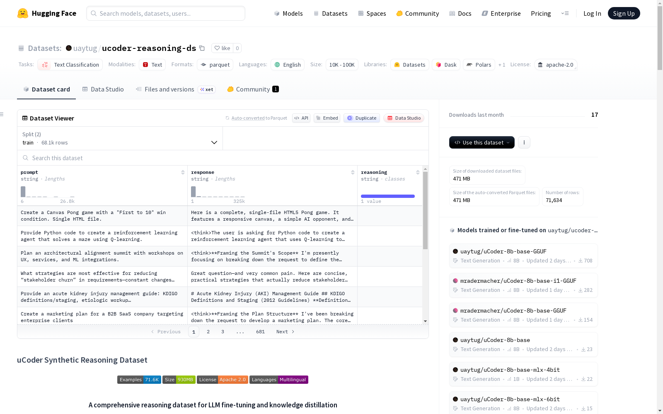This screenshot has height=414, width=663.
Task: Select the Canvas Pong game prompt row
Action: point(102,216)
